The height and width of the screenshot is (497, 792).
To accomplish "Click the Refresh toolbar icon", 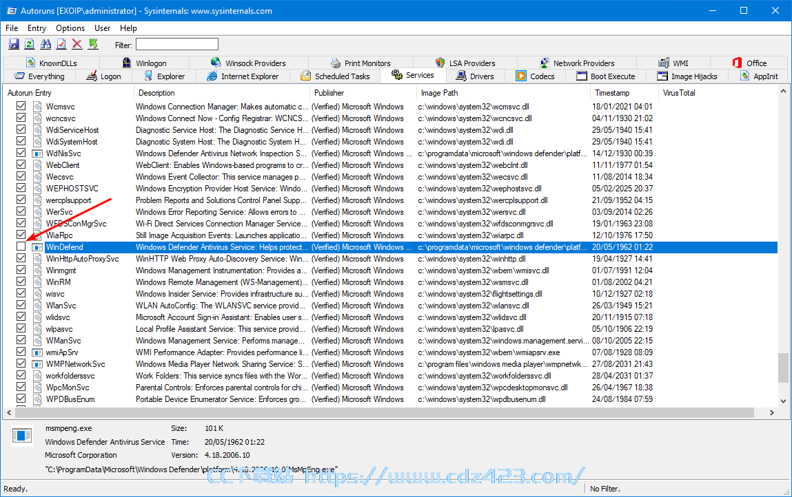I will coord(30,45).
